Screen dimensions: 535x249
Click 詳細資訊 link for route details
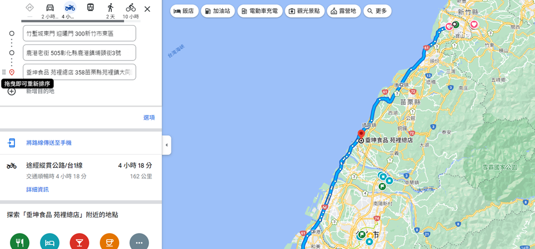point(38,189)
